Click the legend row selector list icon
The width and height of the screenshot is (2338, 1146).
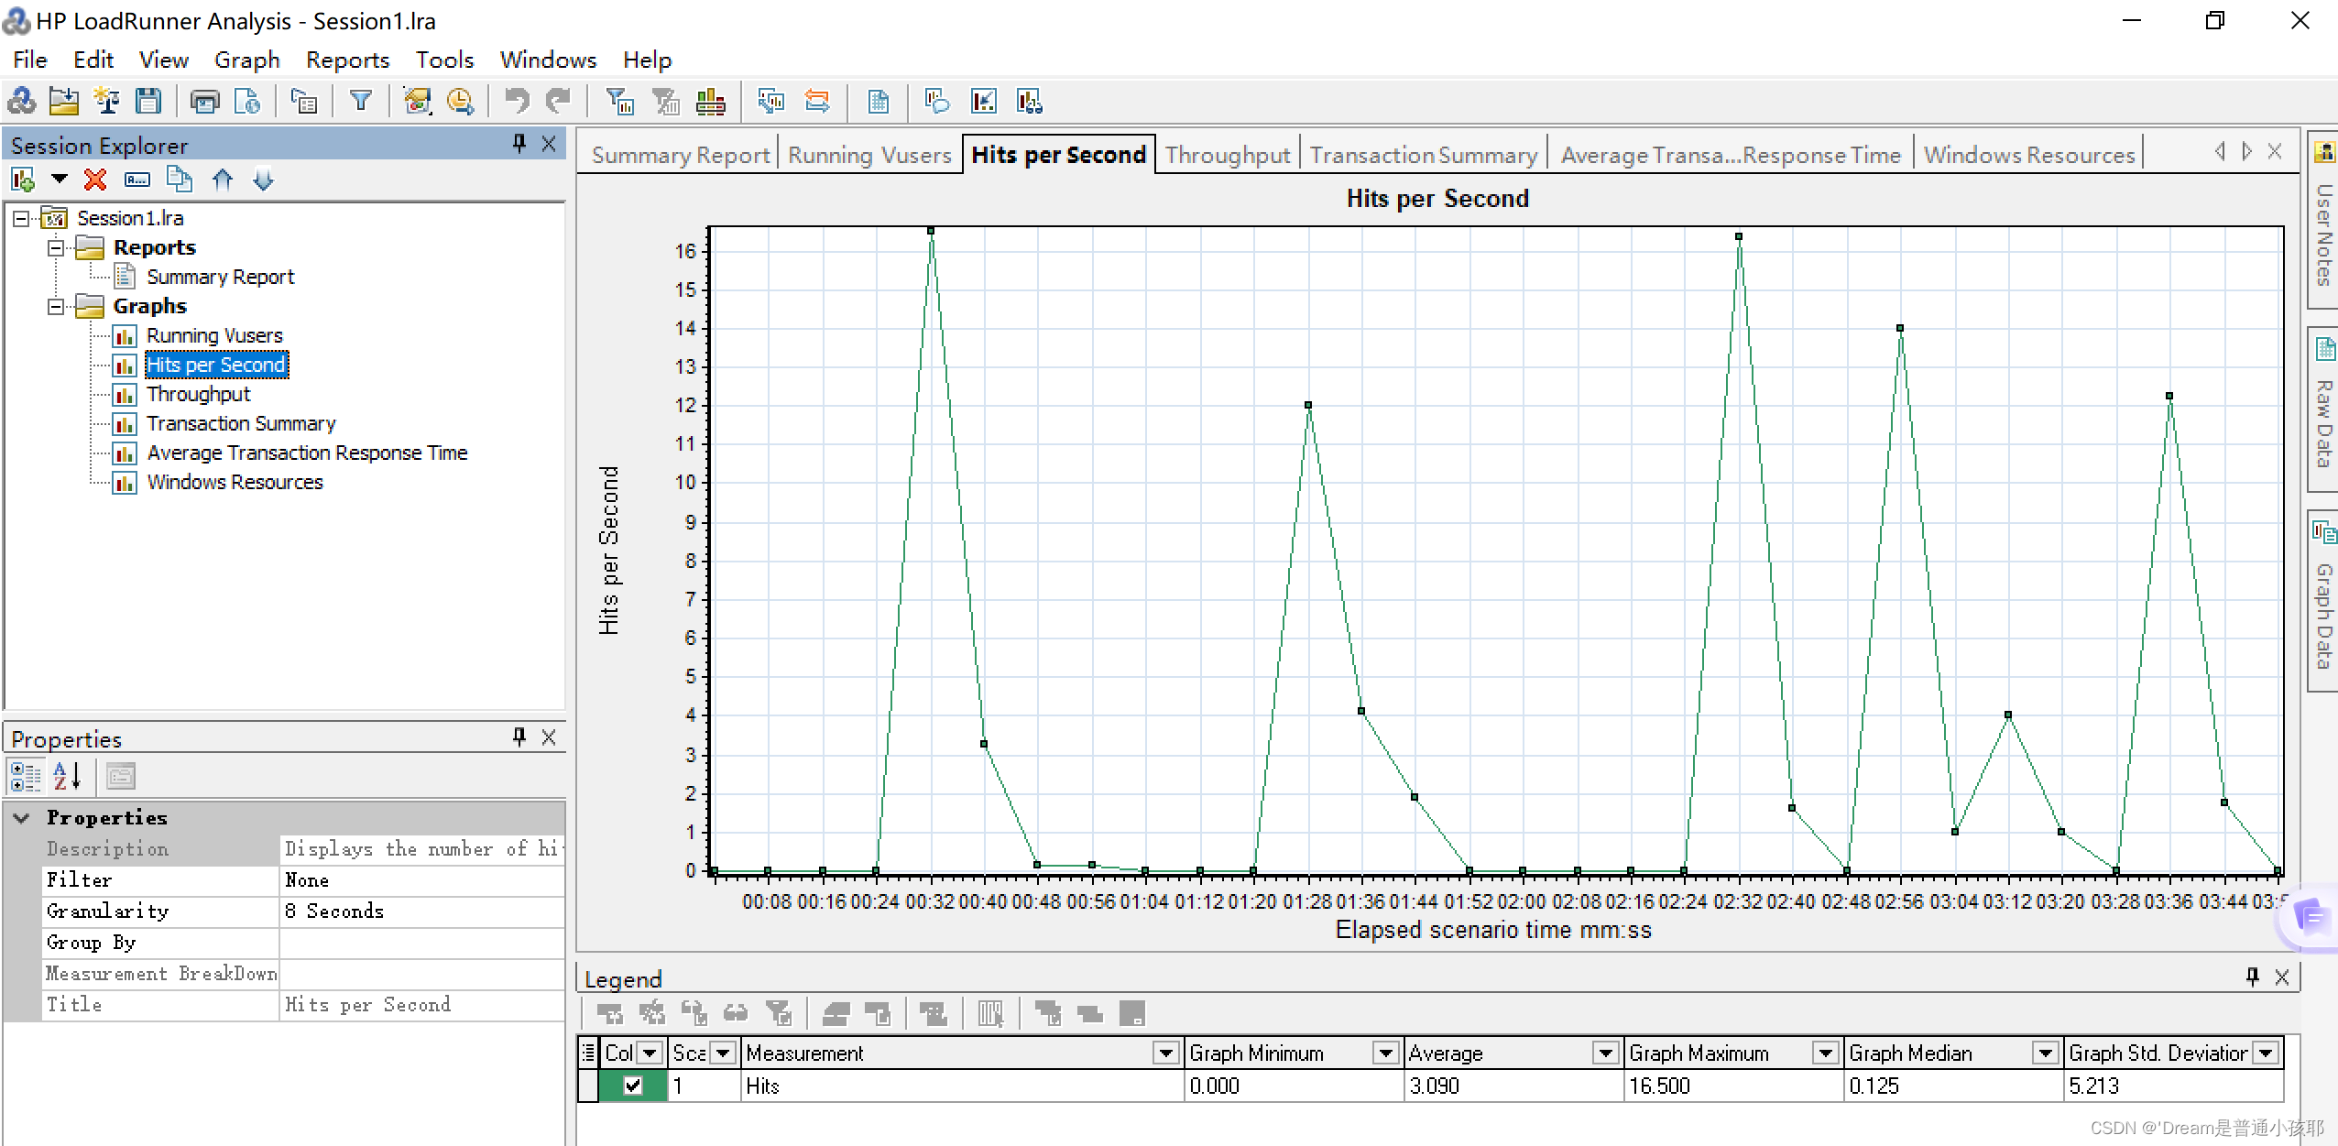[x=588, y=1053]
